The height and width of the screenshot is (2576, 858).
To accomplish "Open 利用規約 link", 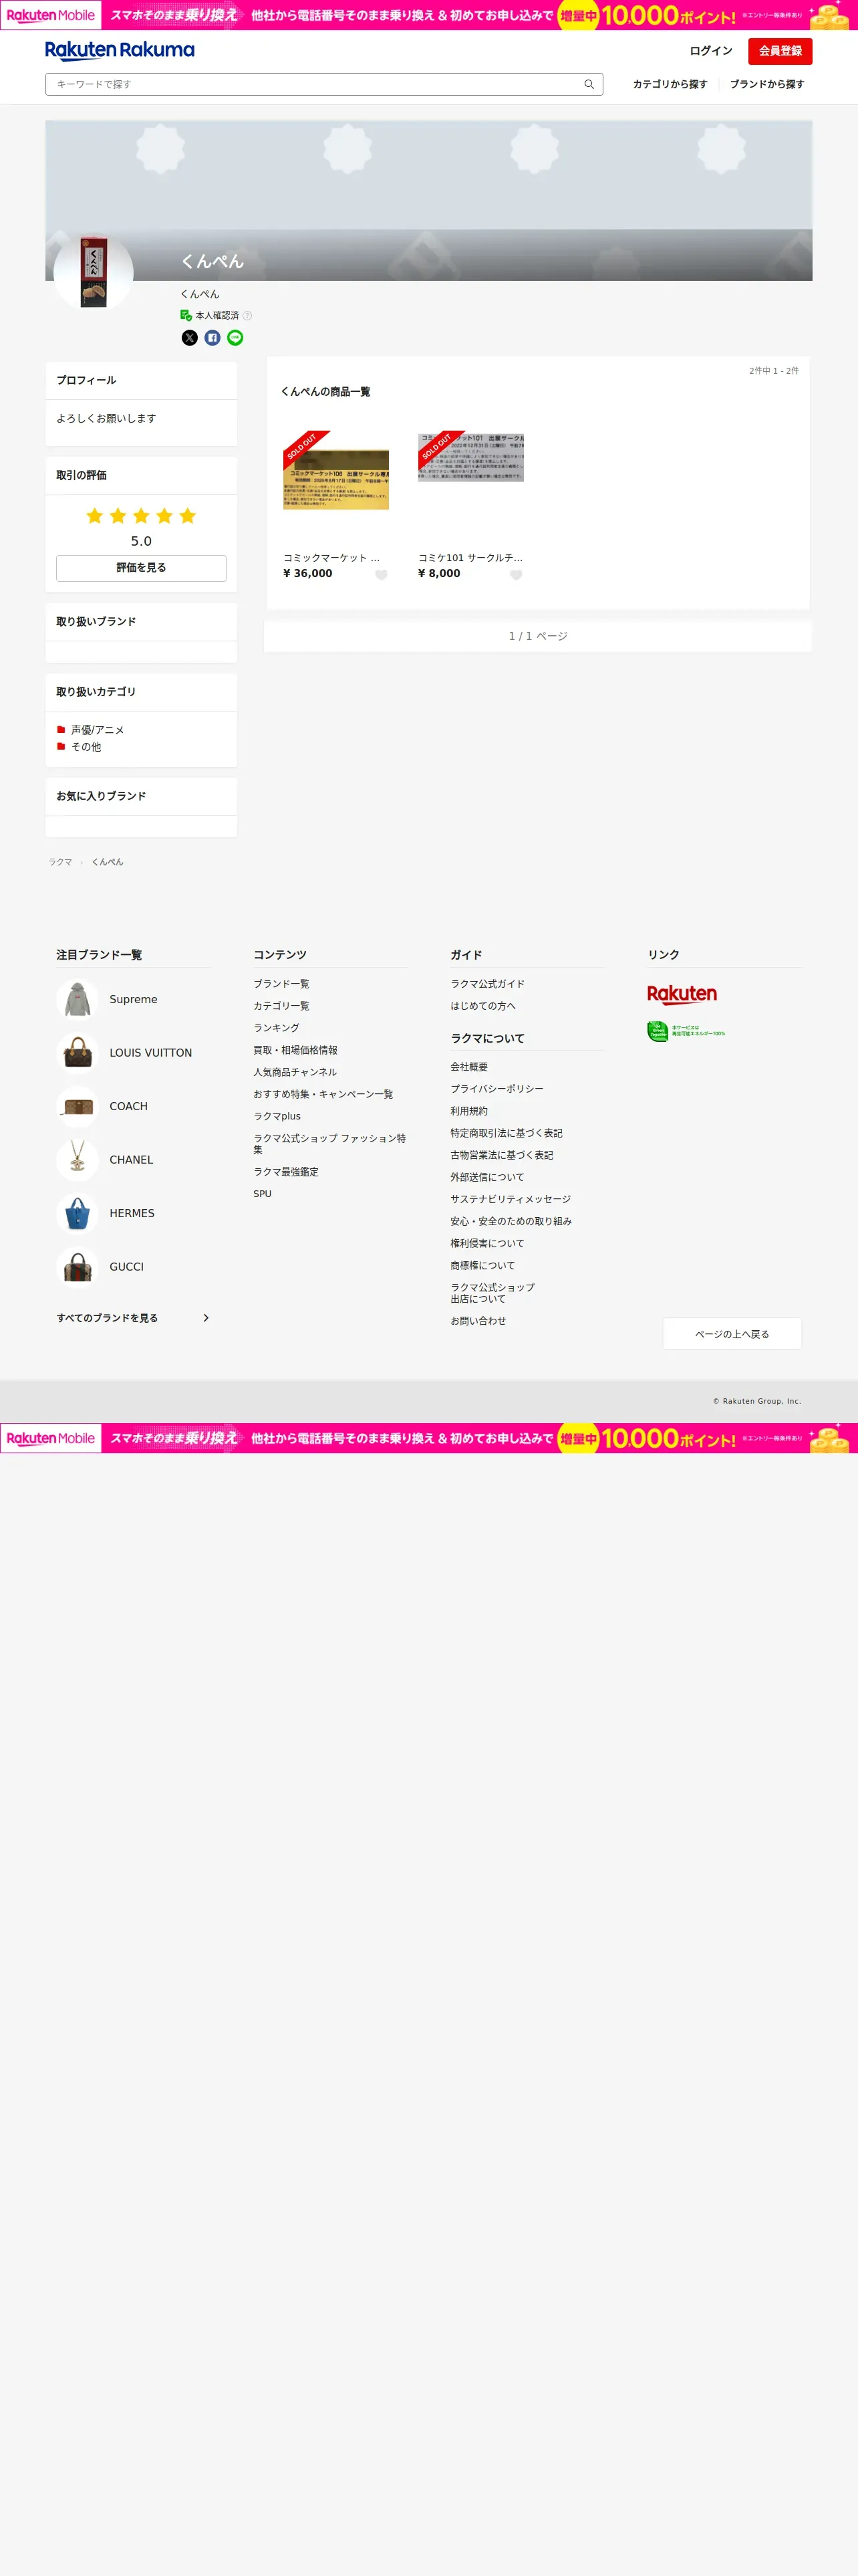I will tap(468, 1111).
